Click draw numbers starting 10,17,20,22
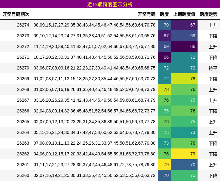The width and height of the screenshot is (220, 181). coord(95,57)
